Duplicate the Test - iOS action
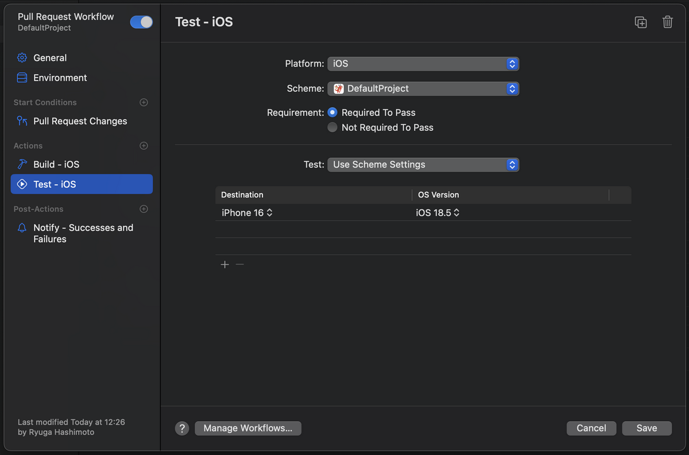The image size is (689, 455). 641,22
